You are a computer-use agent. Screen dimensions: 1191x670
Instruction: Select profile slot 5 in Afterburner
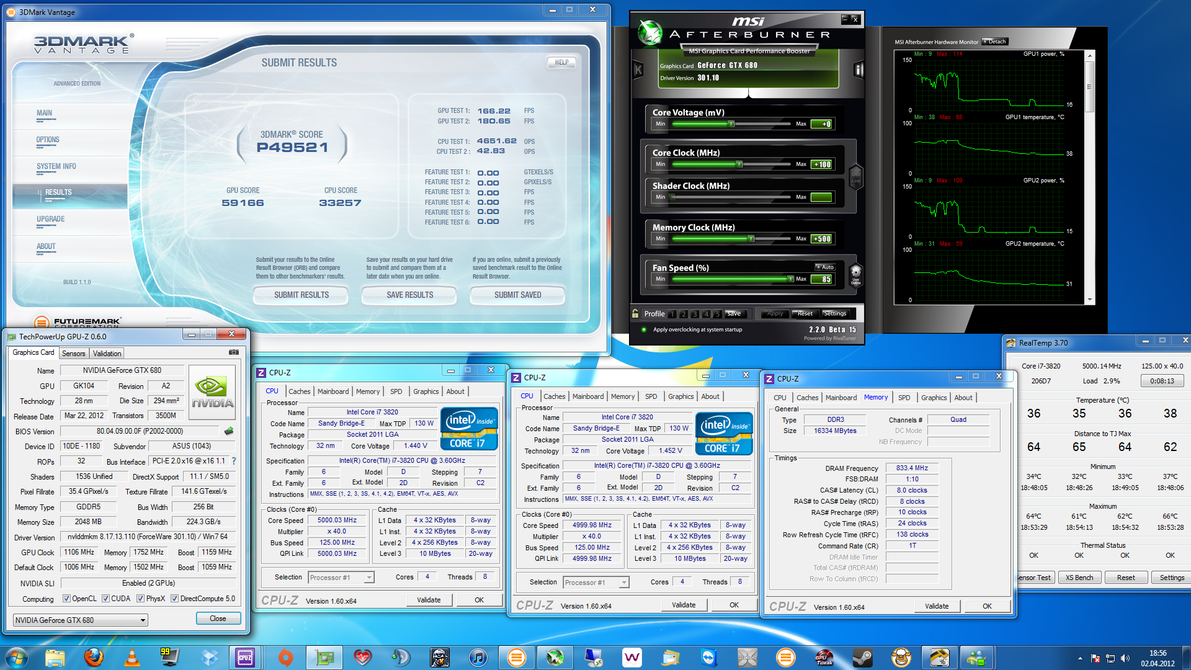717,314
